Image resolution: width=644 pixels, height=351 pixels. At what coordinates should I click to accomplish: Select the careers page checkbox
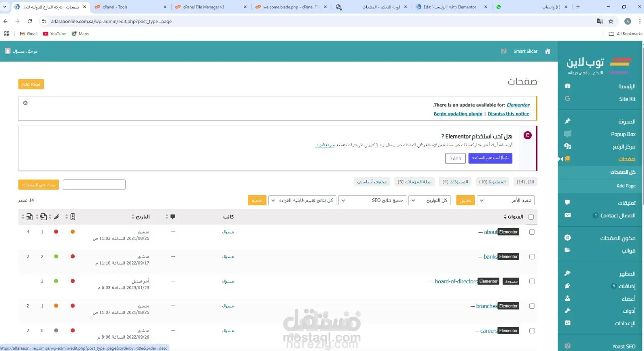[x=532, y=331]
